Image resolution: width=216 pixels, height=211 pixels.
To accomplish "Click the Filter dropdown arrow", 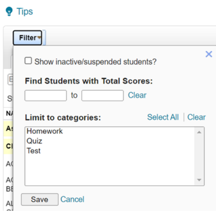I will (x=39, y=38).
